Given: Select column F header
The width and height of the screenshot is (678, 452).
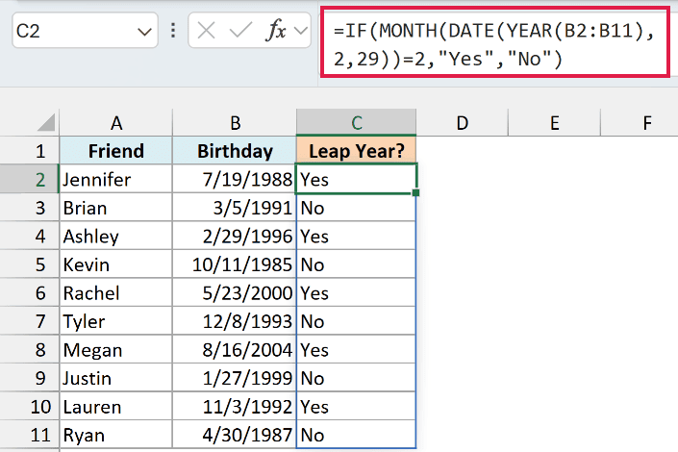Looking at the screenshot, I should 640,123.
